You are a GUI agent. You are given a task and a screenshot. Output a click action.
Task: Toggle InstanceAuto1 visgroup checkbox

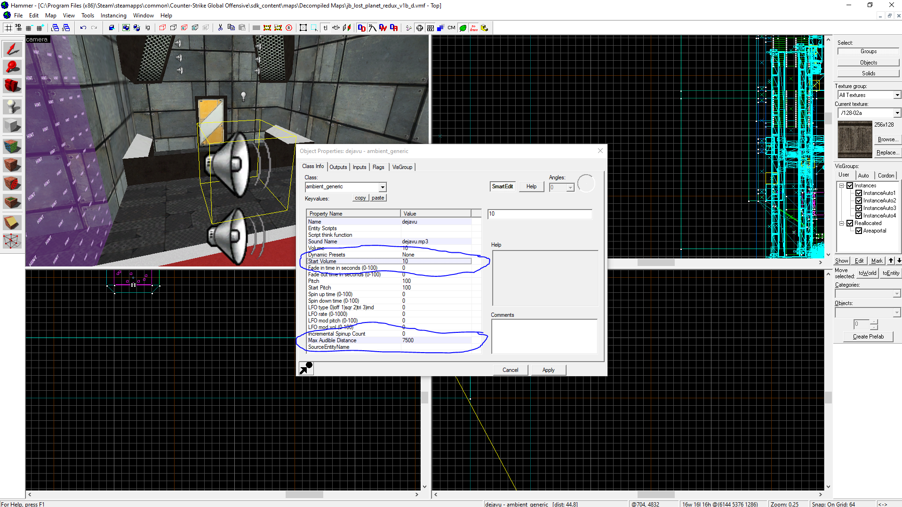point(859,193)
